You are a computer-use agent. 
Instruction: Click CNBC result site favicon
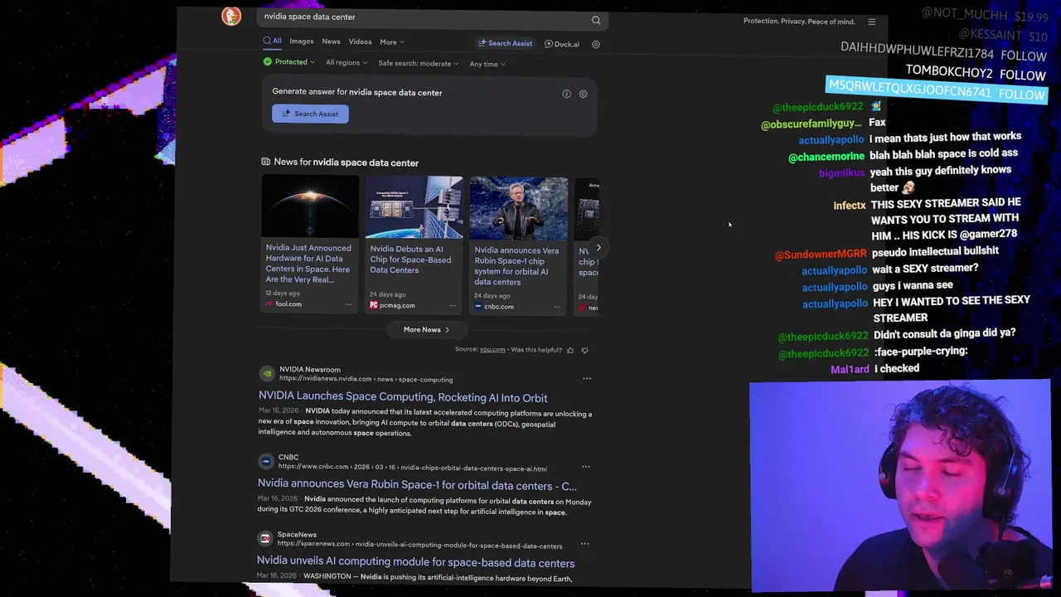[265, 462]
